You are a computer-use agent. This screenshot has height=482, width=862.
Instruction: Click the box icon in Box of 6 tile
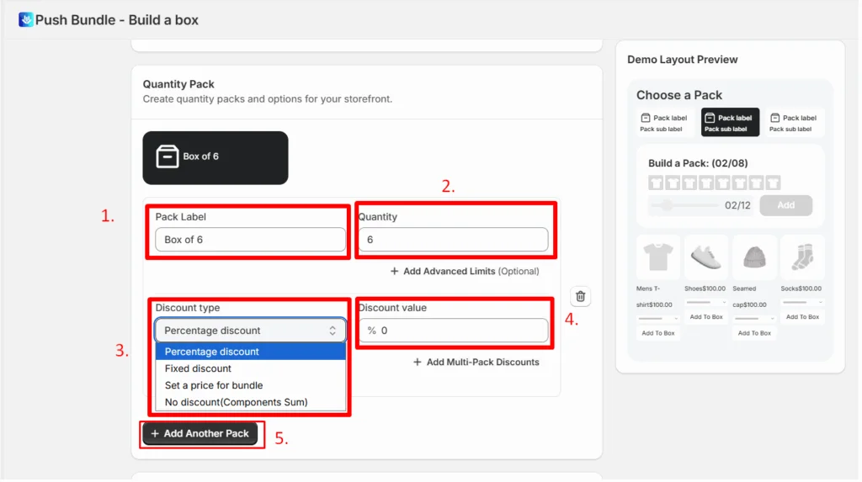tap(168, 156)
